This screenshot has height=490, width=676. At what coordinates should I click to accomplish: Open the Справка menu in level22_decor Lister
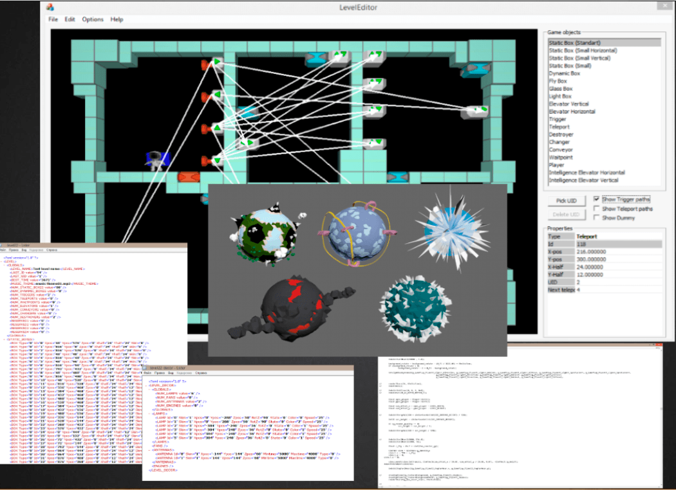[x=202, y=373]
